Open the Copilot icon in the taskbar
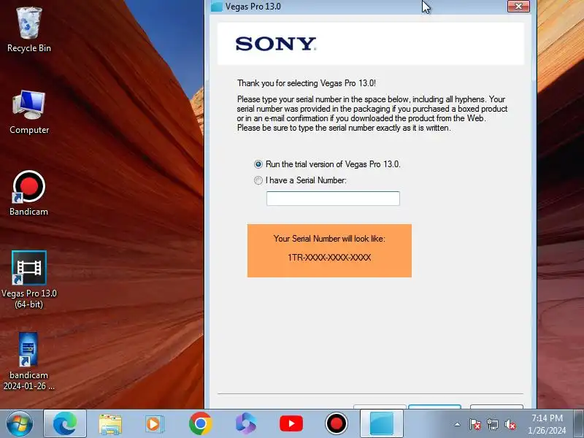 tap(246, 424)
